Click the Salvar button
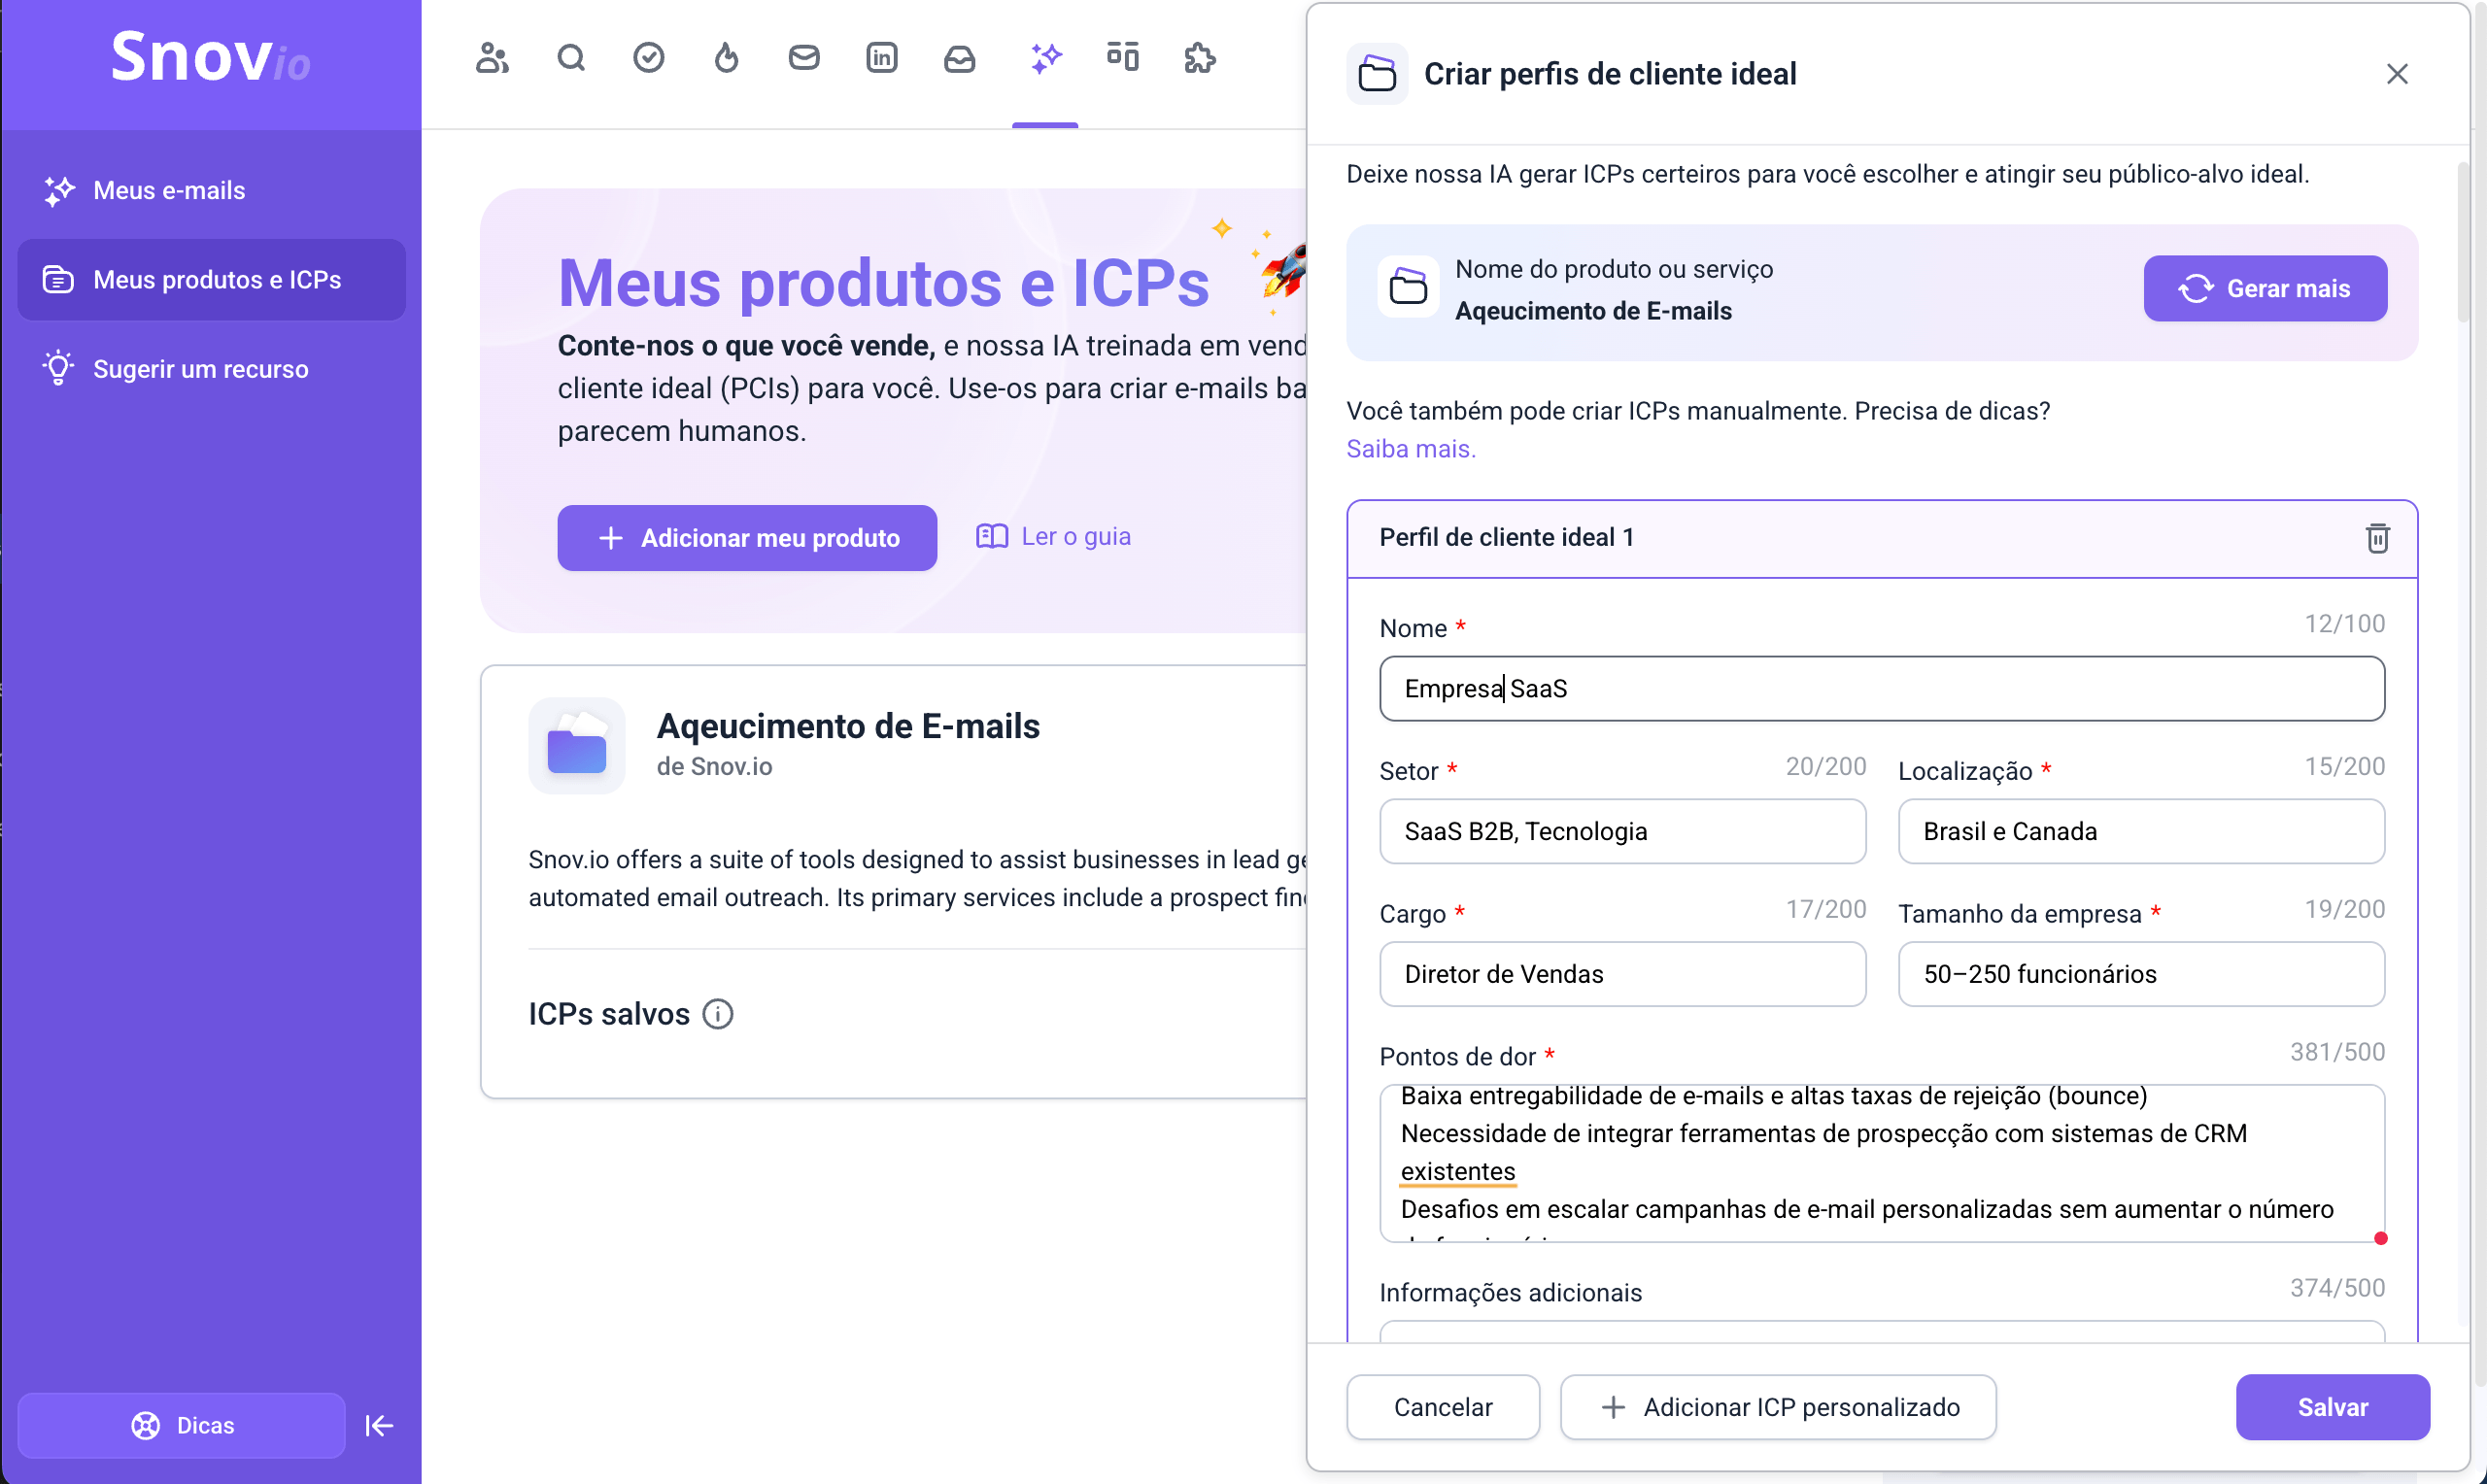The width and height of the screenshot is (2487, 1484). click(2331, 1407)
